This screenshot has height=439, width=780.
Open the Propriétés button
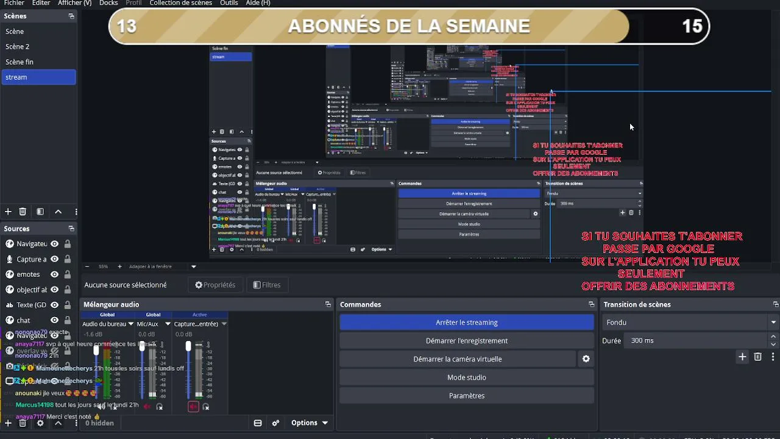pos(215,285)
